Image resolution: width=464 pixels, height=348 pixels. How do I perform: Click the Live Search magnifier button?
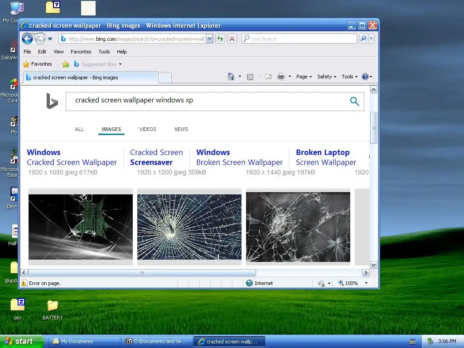(x=363, y=39)
